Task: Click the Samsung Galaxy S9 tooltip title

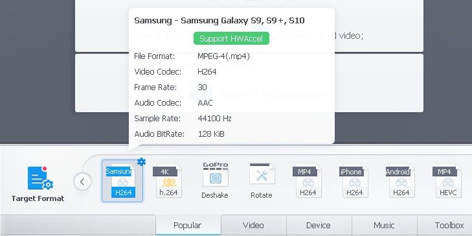Action: tap(219, 21)
